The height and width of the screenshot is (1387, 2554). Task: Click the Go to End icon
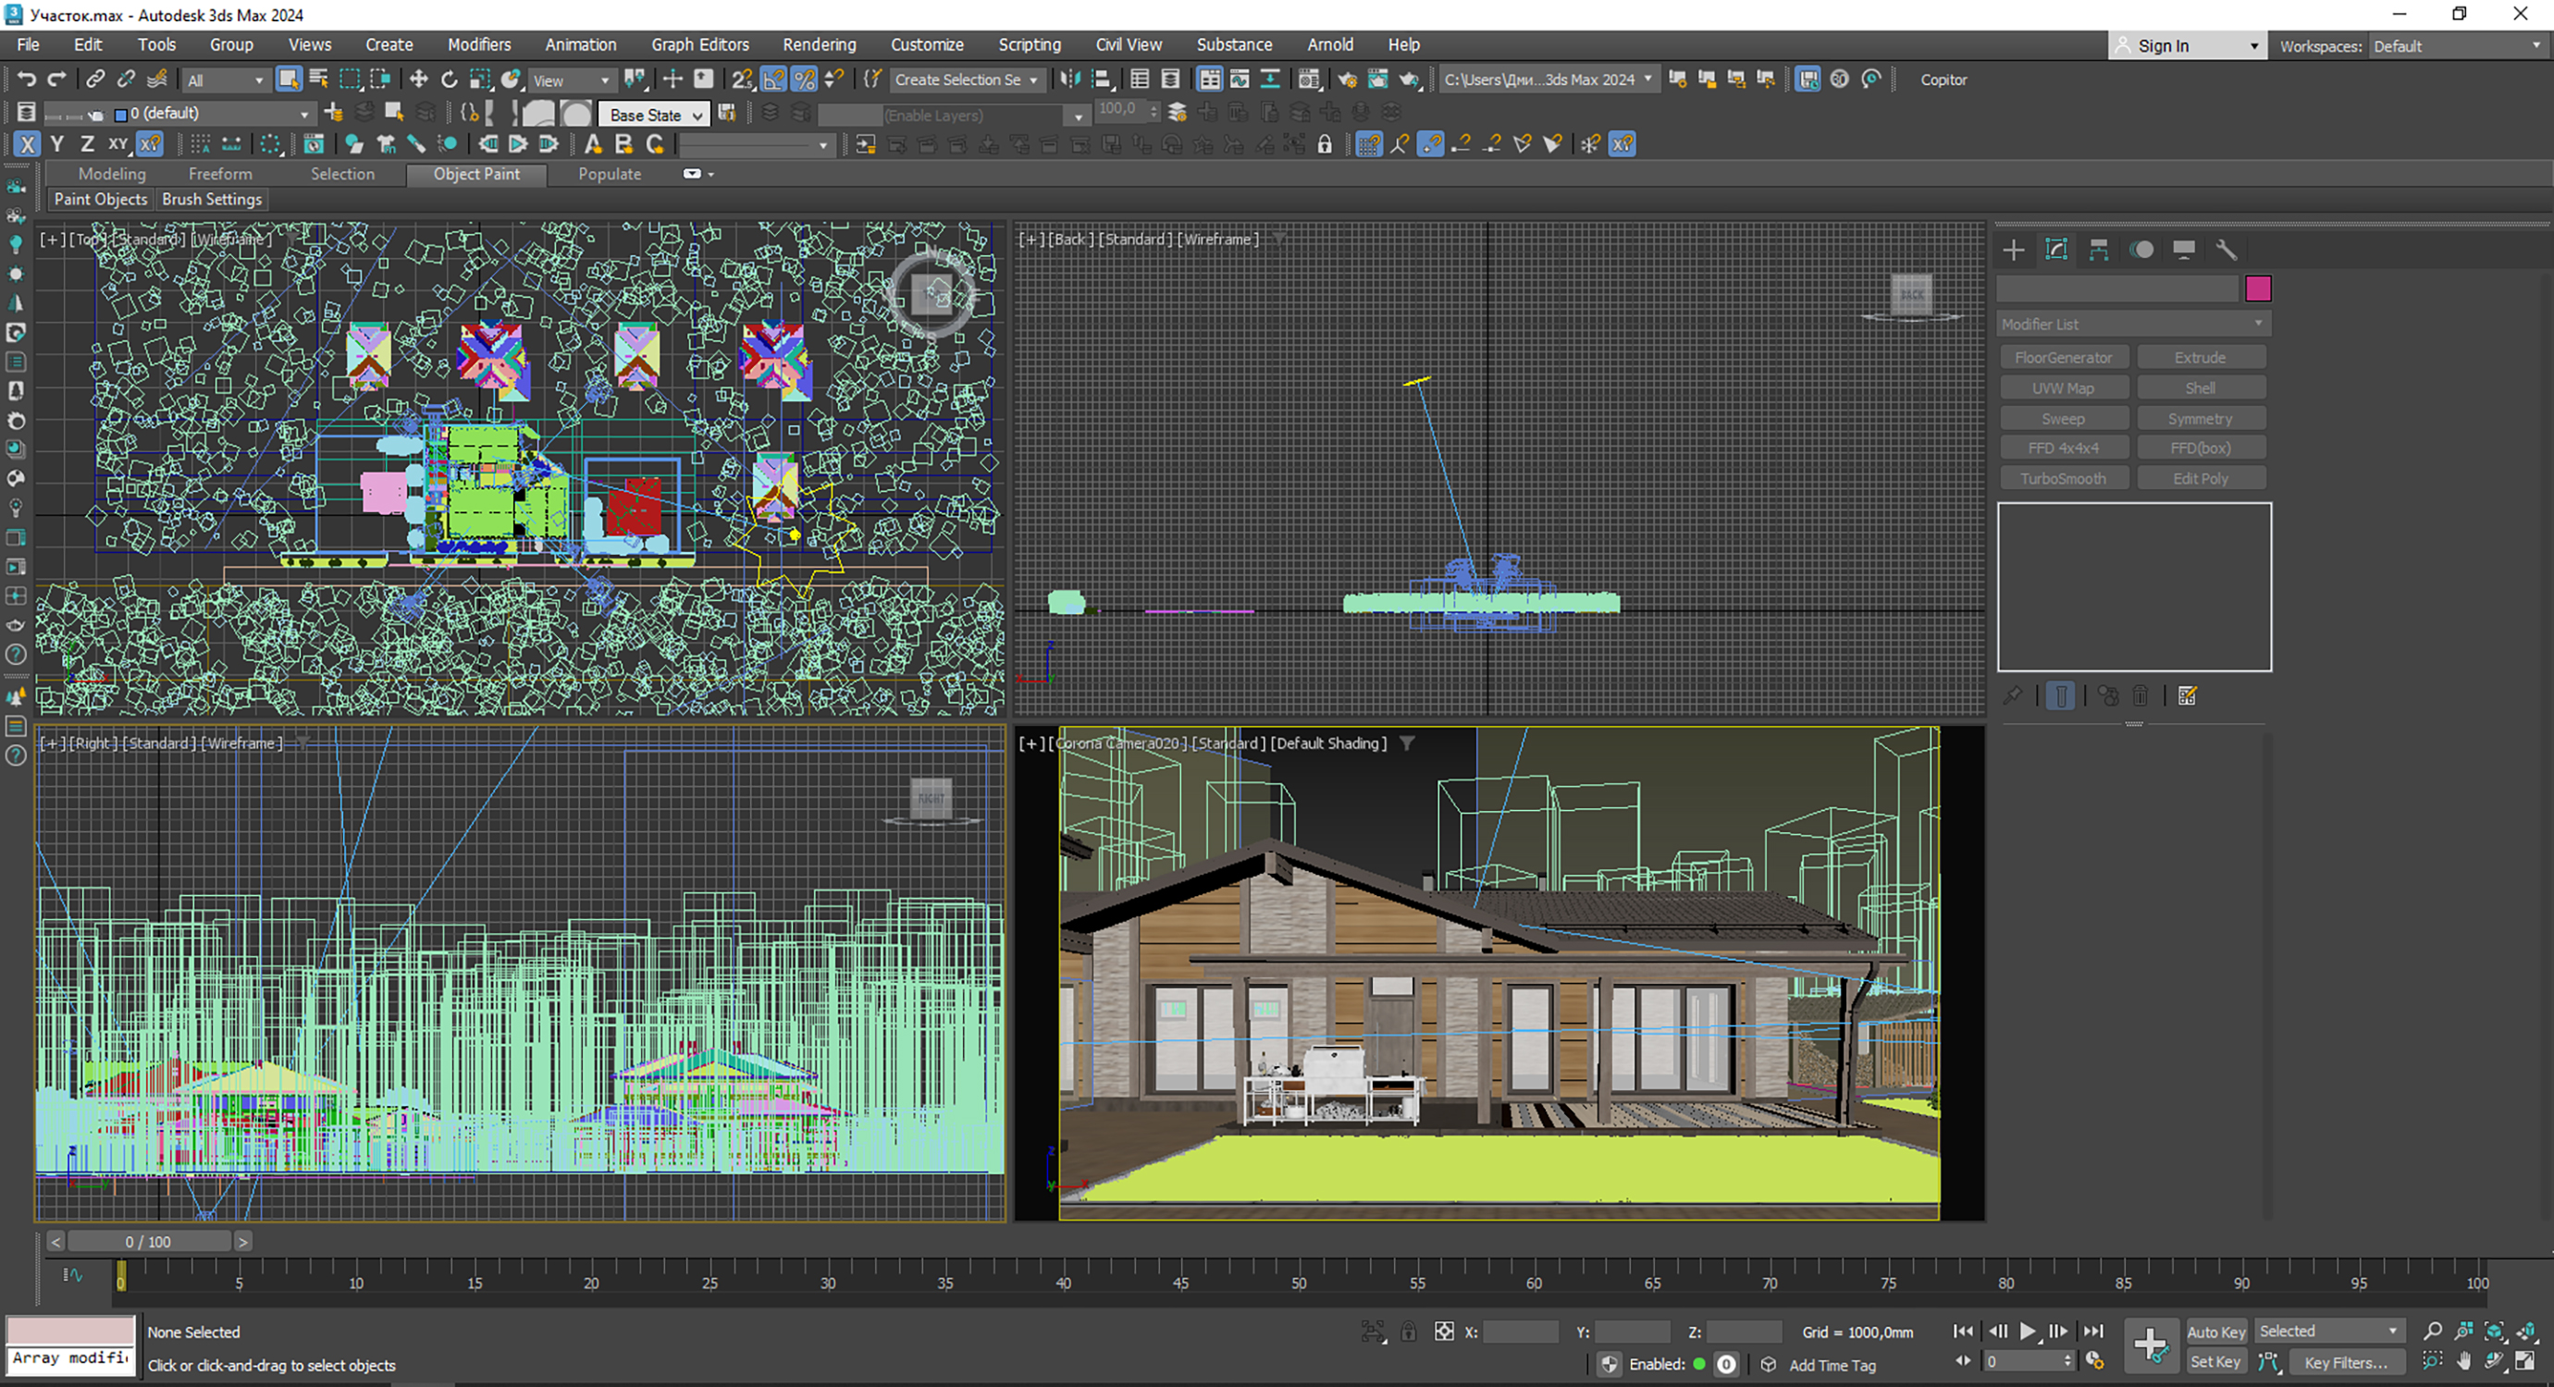coord(2092,1332)
